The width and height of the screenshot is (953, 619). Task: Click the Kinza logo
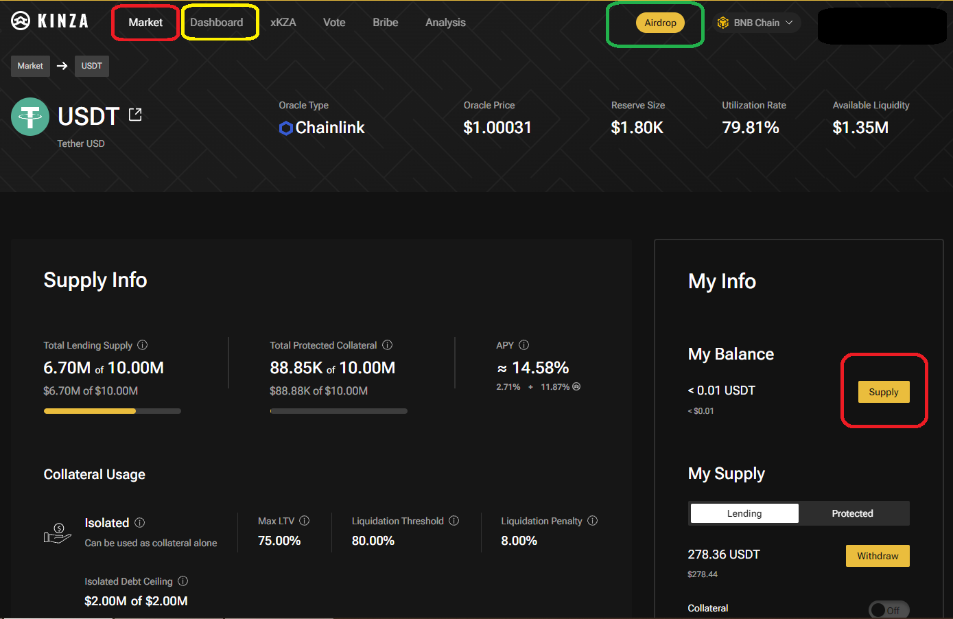click(x=50, y=21)
